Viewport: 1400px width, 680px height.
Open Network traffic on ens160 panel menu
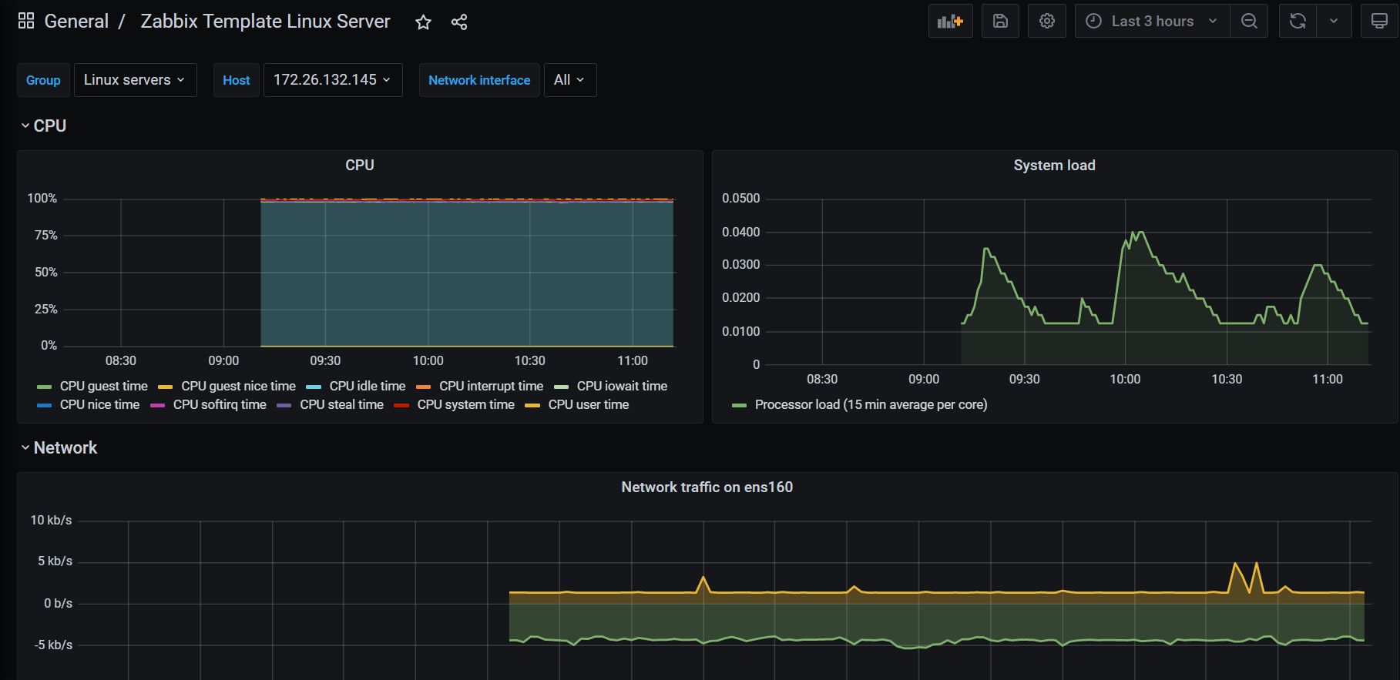(x=707, y=487)
